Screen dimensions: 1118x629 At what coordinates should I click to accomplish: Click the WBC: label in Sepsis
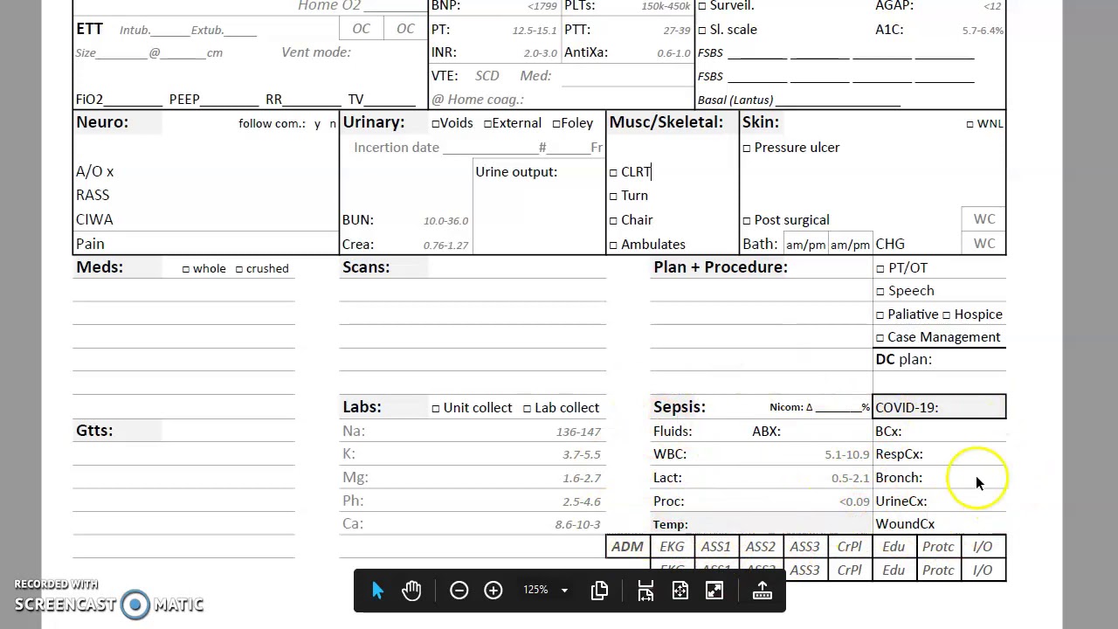(x=670, y=454)
